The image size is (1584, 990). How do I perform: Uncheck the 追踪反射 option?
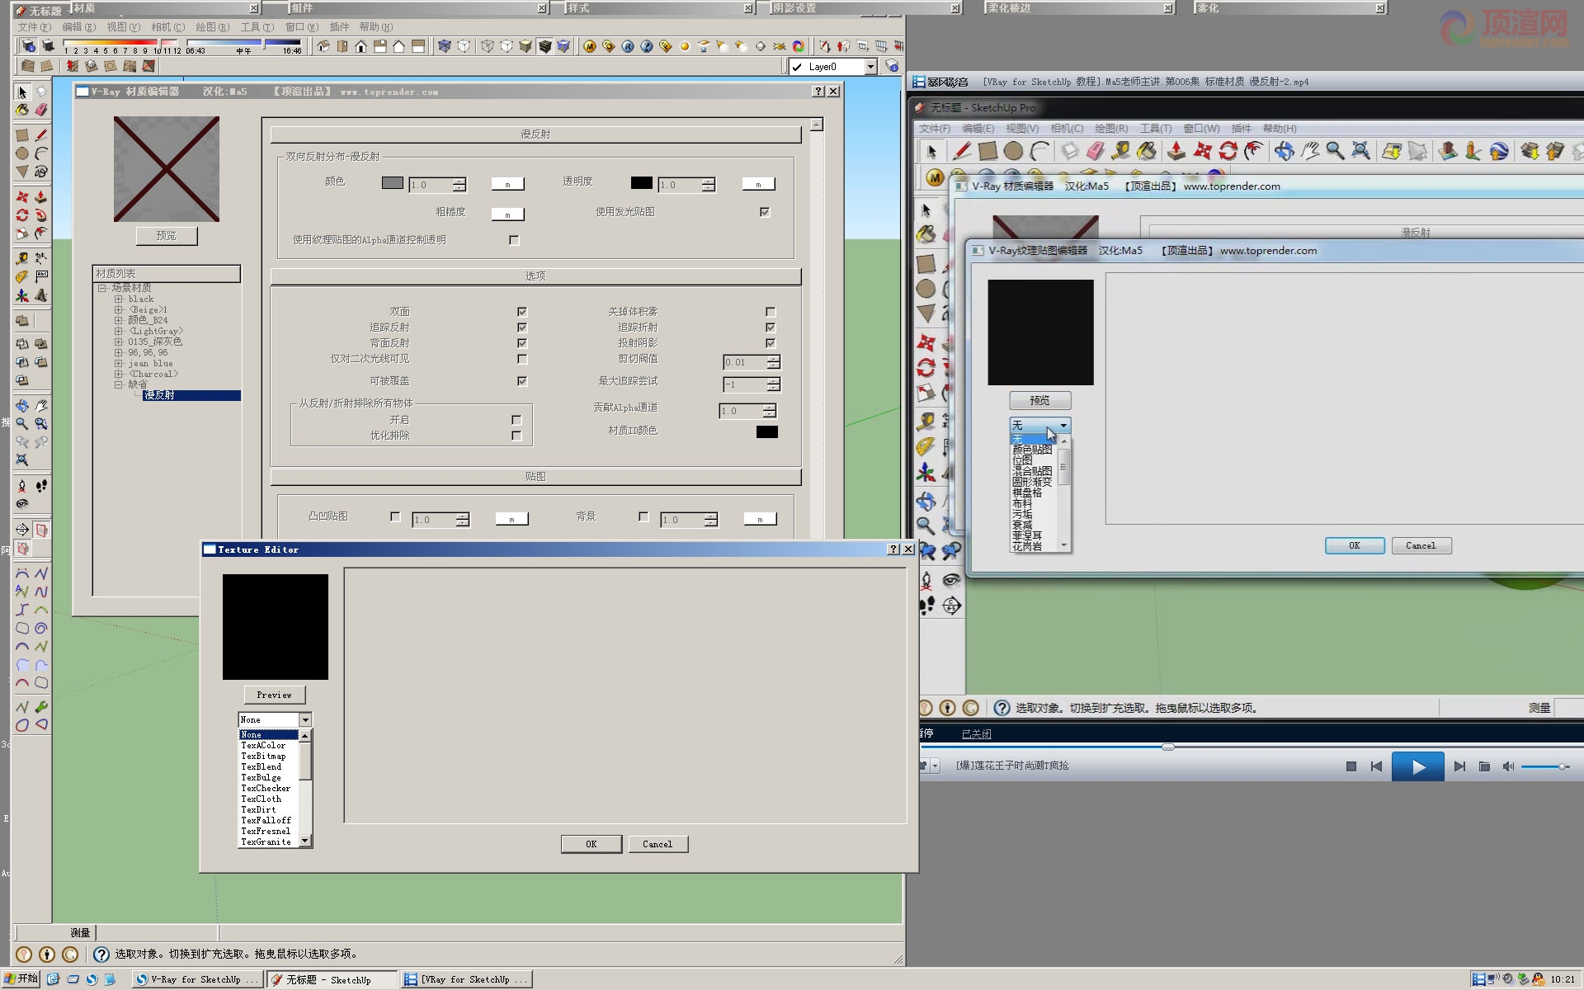(522, 328)
